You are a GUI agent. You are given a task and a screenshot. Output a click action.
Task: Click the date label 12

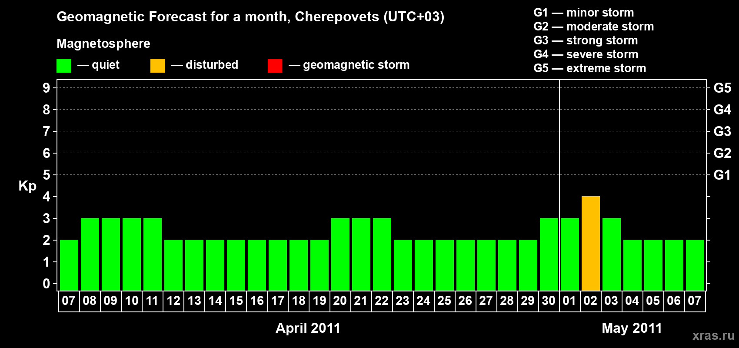(x=173, y=301)
